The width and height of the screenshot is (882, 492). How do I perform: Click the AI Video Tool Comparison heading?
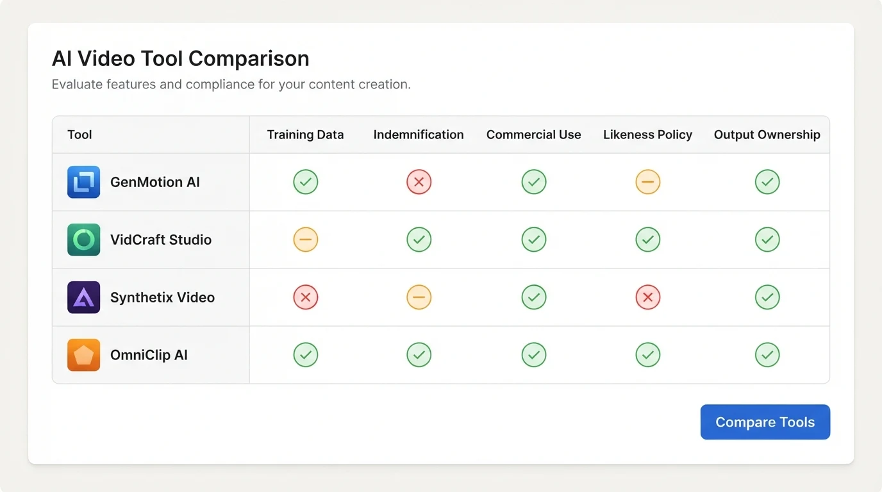pos(181,58)
